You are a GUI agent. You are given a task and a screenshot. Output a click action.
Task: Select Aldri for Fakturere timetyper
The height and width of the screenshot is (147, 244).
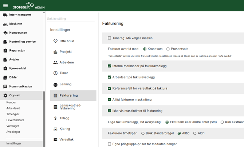(x=195, y=133)
